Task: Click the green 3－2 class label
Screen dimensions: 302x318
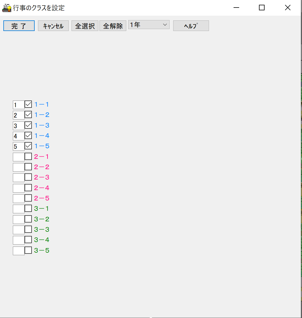Action: (42, 219)
